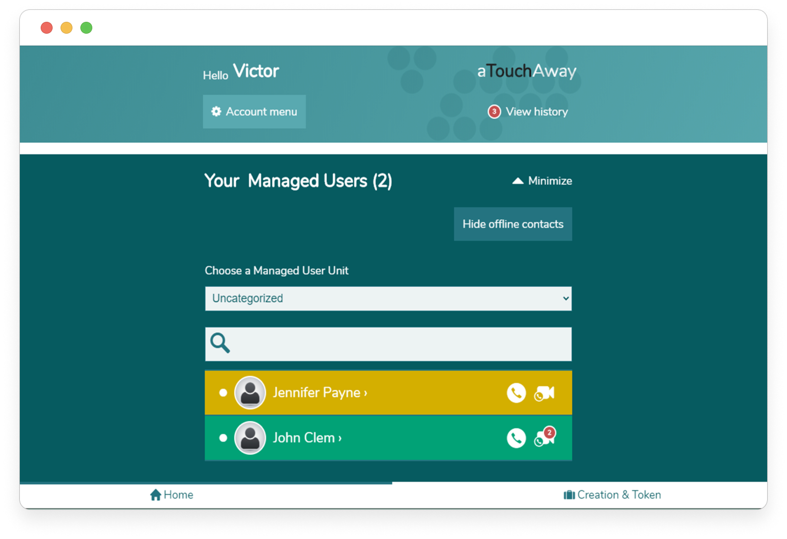Click Jennifer Payne's status dot

[223, 392]
